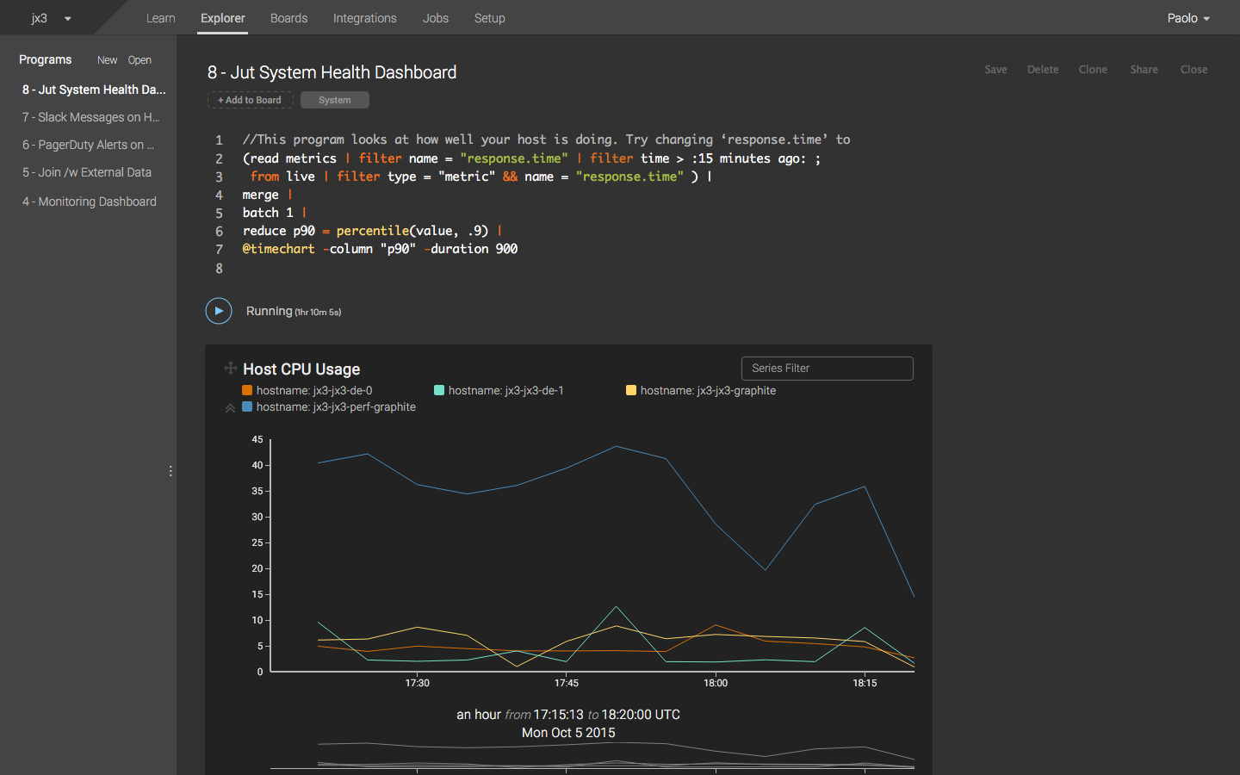Image resolution: width=1240 pixels, height=775 pixels.
Task: Go to the Jobs tab
Action: click(x=436, y=18)
